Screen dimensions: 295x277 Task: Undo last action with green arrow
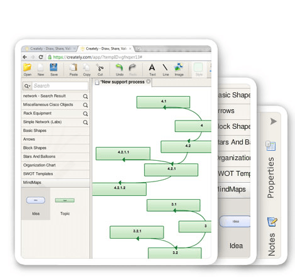[x=120, y=67]
